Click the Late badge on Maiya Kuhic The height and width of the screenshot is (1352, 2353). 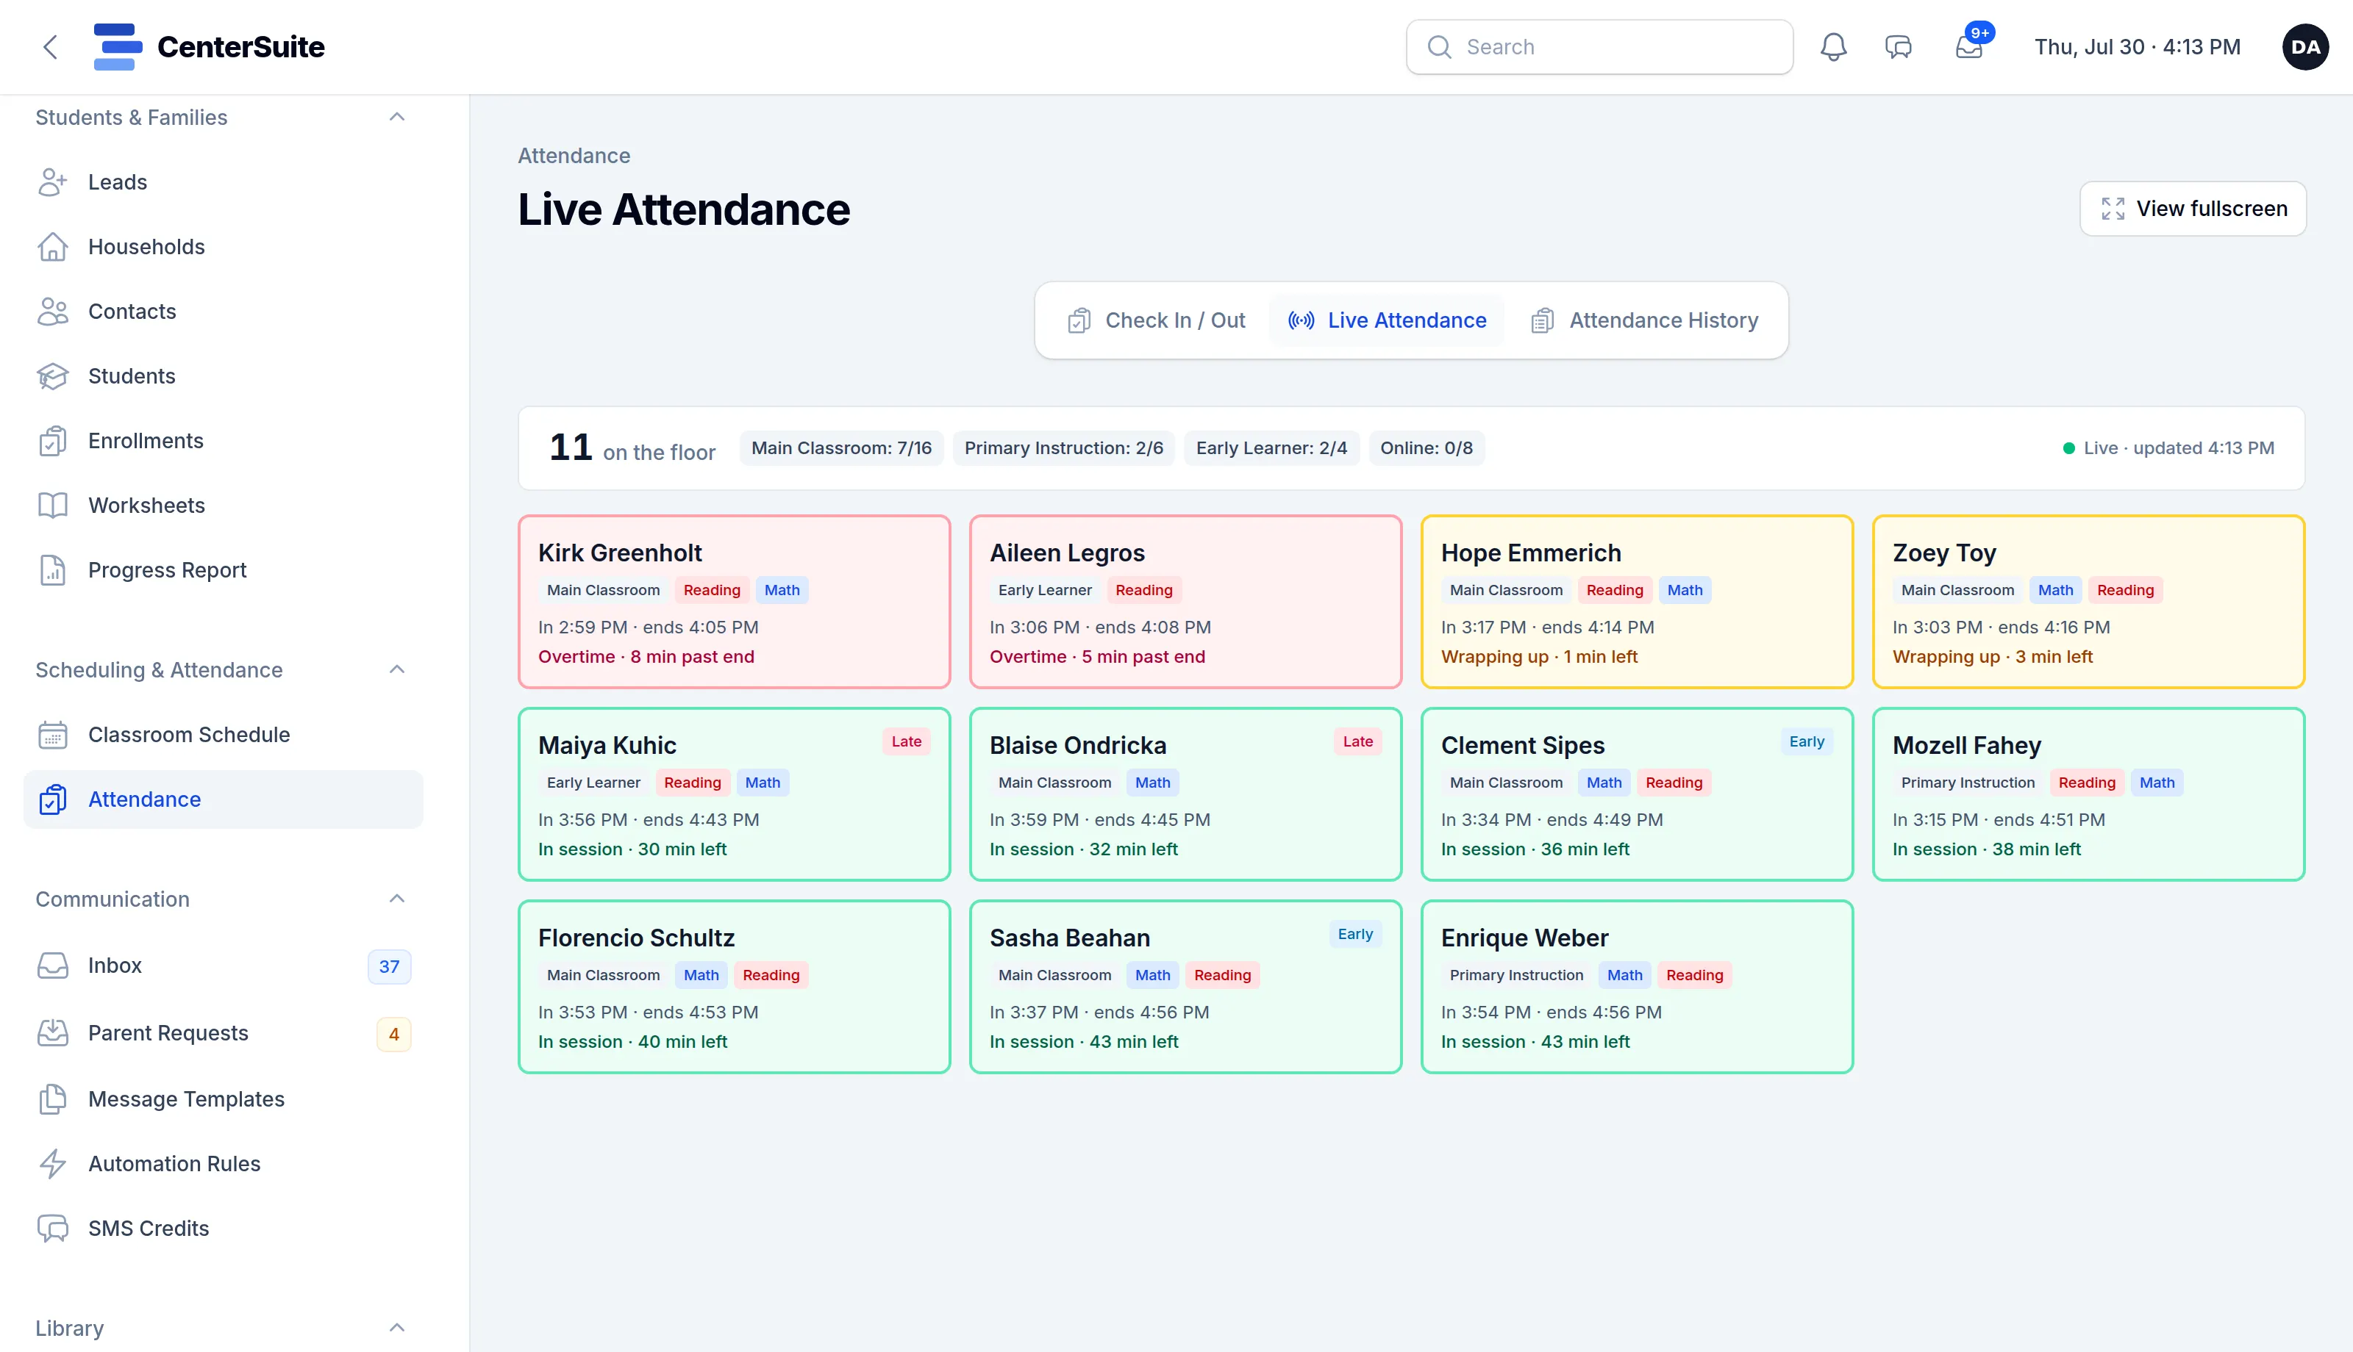[x=907, y=741]
